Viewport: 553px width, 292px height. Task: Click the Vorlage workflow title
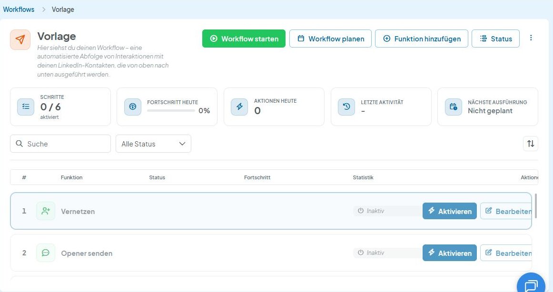[x=57, y=36]
